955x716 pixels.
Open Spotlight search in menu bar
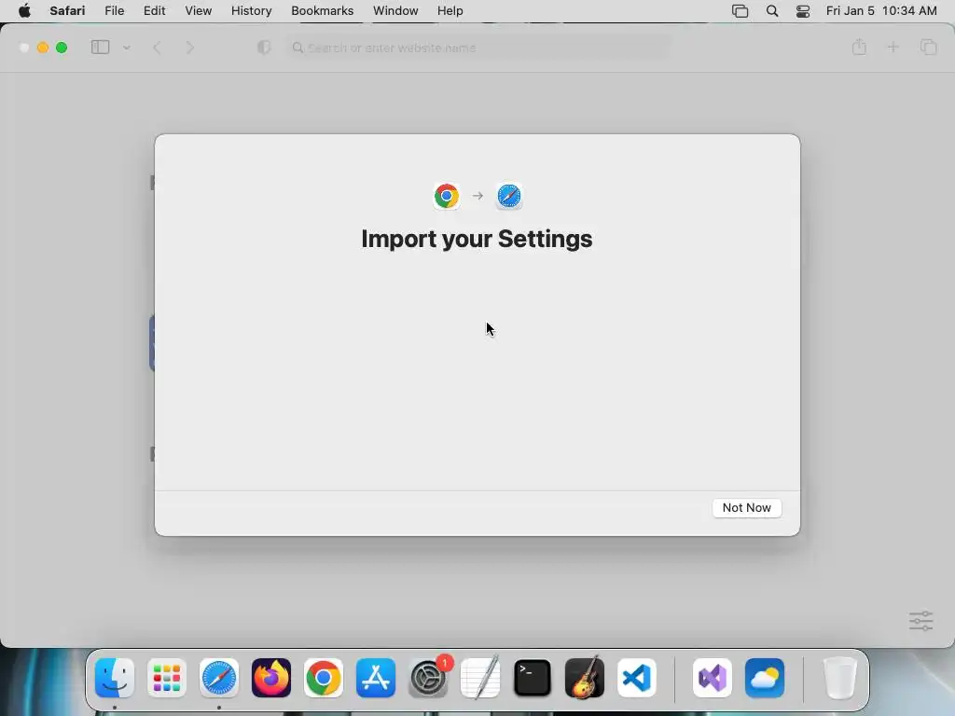coord(771,11)
